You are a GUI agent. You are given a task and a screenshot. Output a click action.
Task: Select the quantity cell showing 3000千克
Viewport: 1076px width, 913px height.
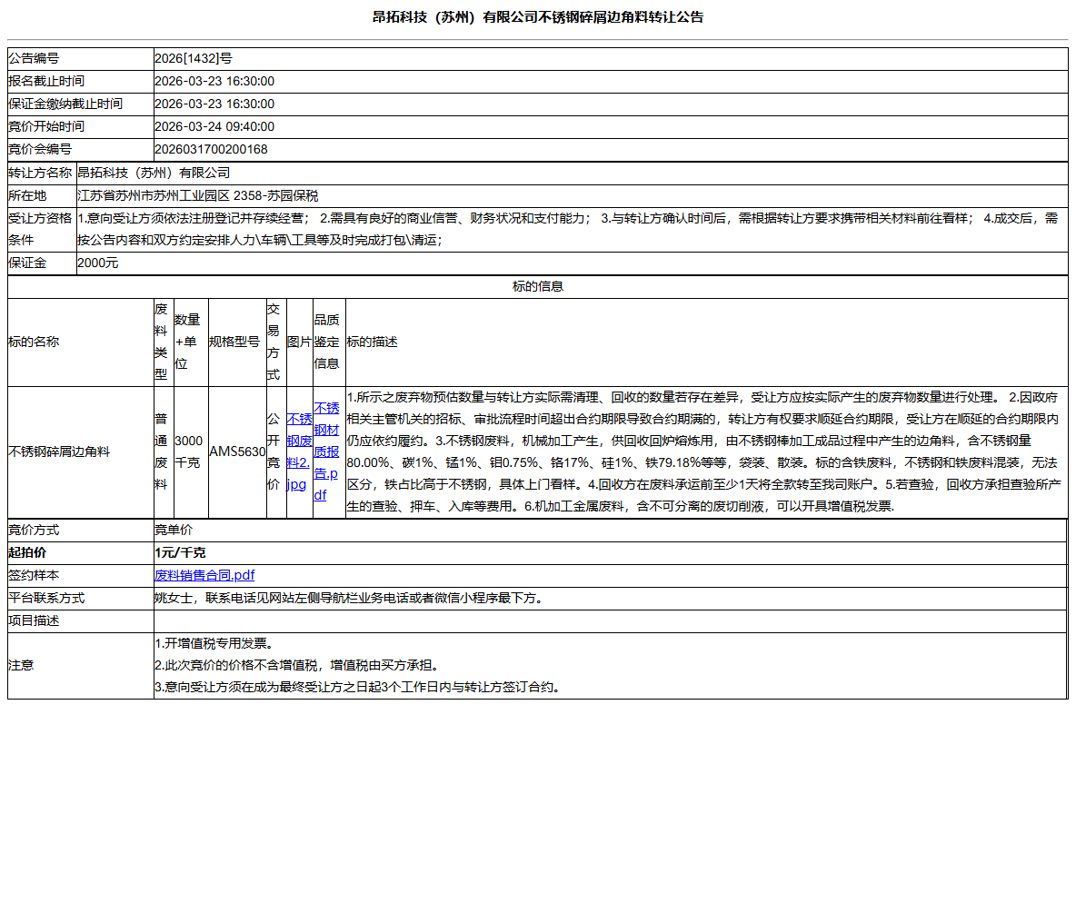tap(187, 452)
